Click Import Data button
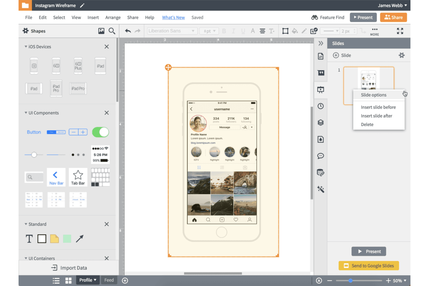The image size is (429, 286). [69, 268]
